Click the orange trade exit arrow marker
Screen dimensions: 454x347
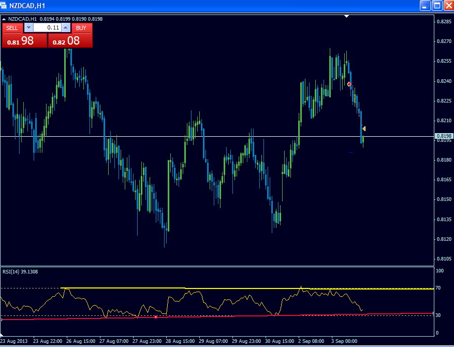[364, 128]
